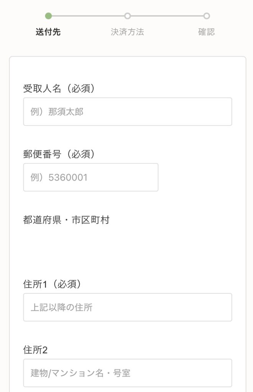Image resolution: width=253 pixels, height=392 pixels.
Task: Click the 住所1（必須） label
Action: pos(52,284)
